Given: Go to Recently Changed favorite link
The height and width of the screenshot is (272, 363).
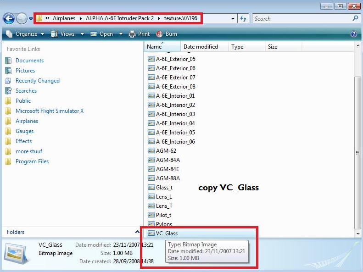Looking at the screenshot, I should click(38, 81).
